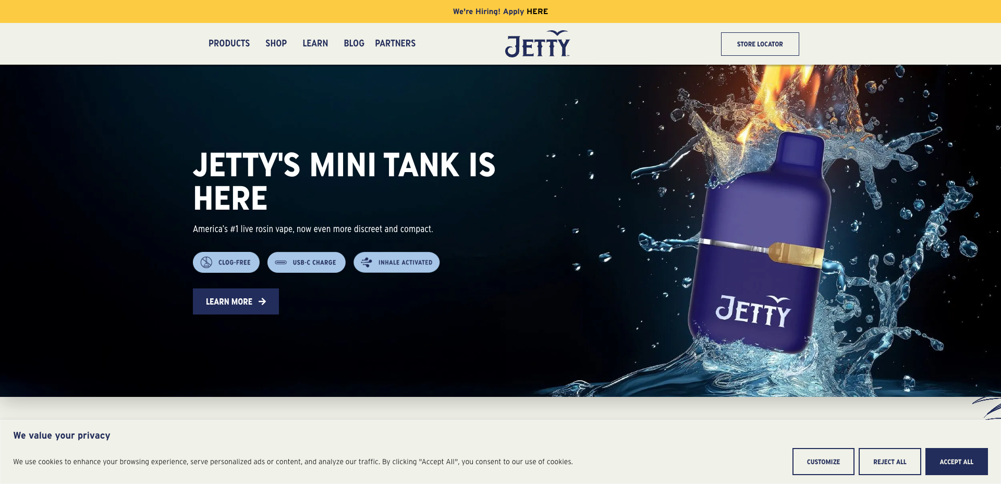
Task: Click the Jetty logo on the vape device
Action: click(753, 311)
